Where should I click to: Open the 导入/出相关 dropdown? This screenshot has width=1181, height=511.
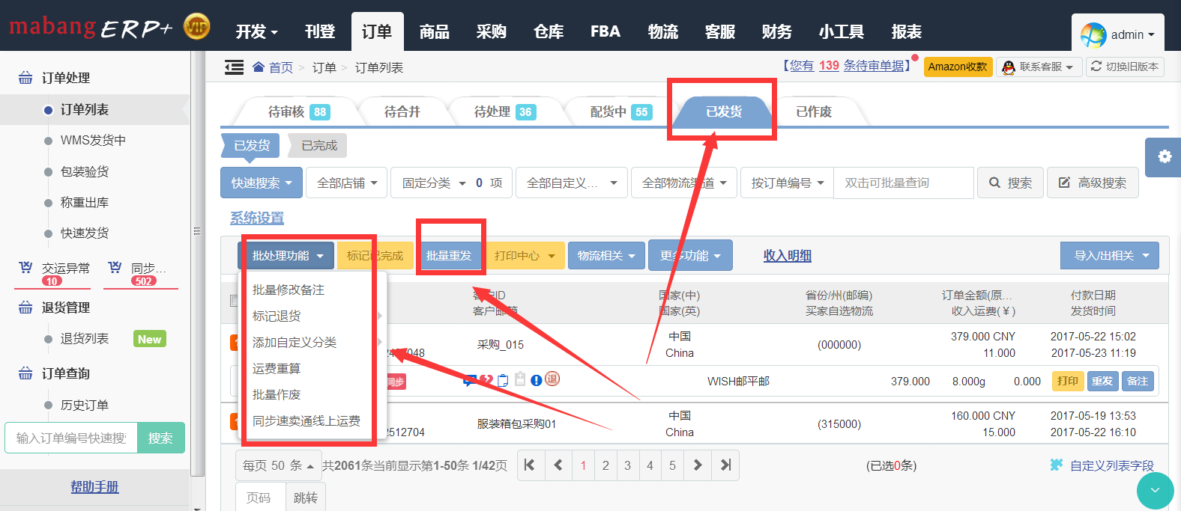pyautogui.click(x=1110, y=256)
